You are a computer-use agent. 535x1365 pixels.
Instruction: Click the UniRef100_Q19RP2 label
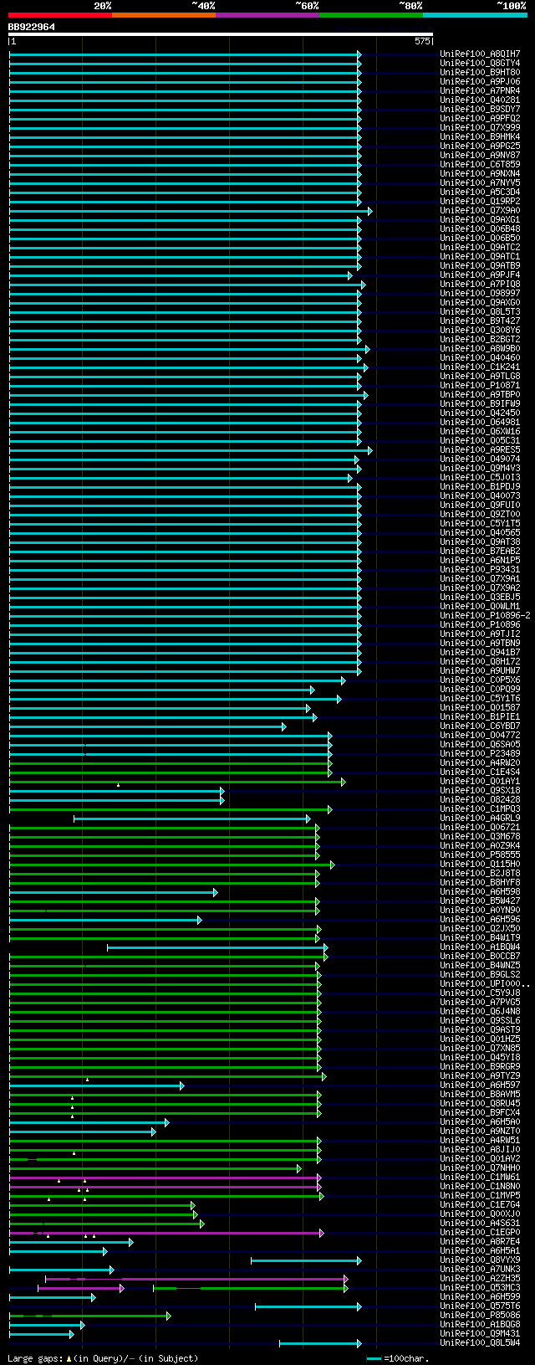(x=480, y=202)
